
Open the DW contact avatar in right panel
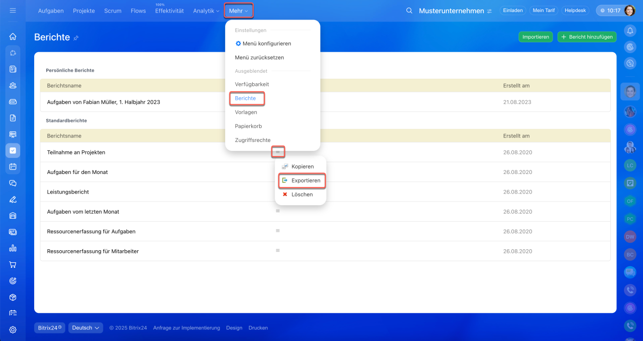(630, 236)
